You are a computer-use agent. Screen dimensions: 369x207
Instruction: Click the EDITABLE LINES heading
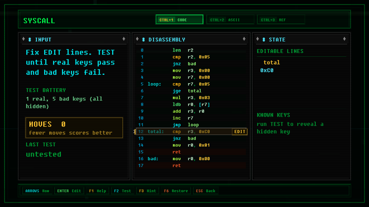coord(280,51)
